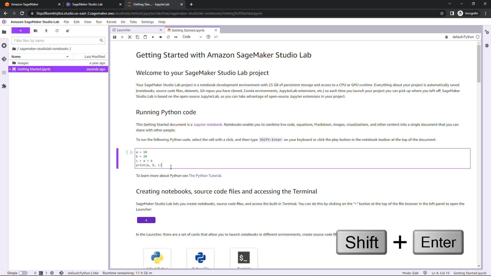491x276 pixels.
Task: Restart the kernel and run all cells
Action: point(176,37)
